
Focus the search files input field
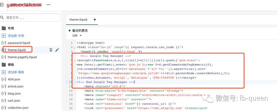coord(30,18)
